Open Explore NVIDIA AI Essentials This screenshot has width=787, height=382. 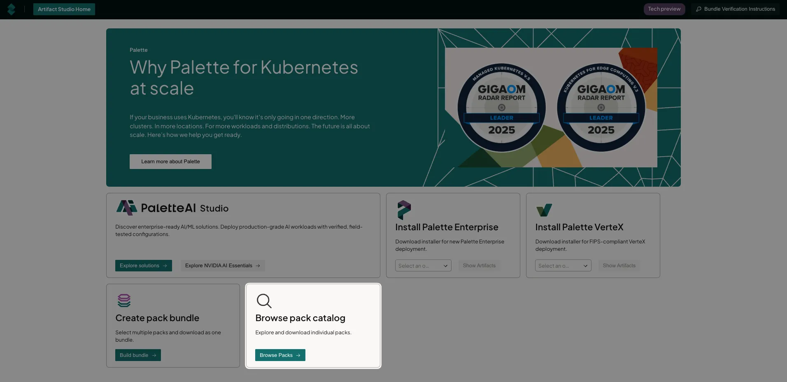coord(222,266)
